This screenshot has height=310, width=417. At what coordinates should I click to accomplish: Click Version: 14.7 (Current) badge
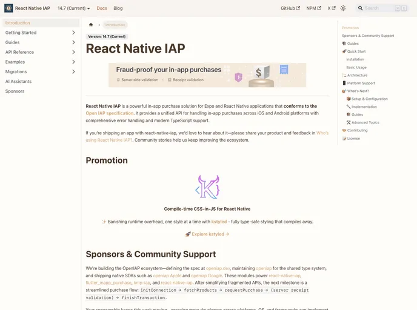click(107, 37)
